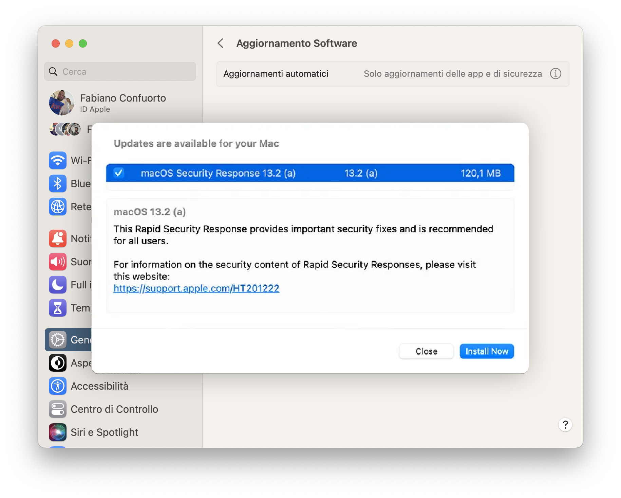Uncheck macOS Security Response 13.2 (a) checkbox

pyautogui.click(x=119, y=173)
